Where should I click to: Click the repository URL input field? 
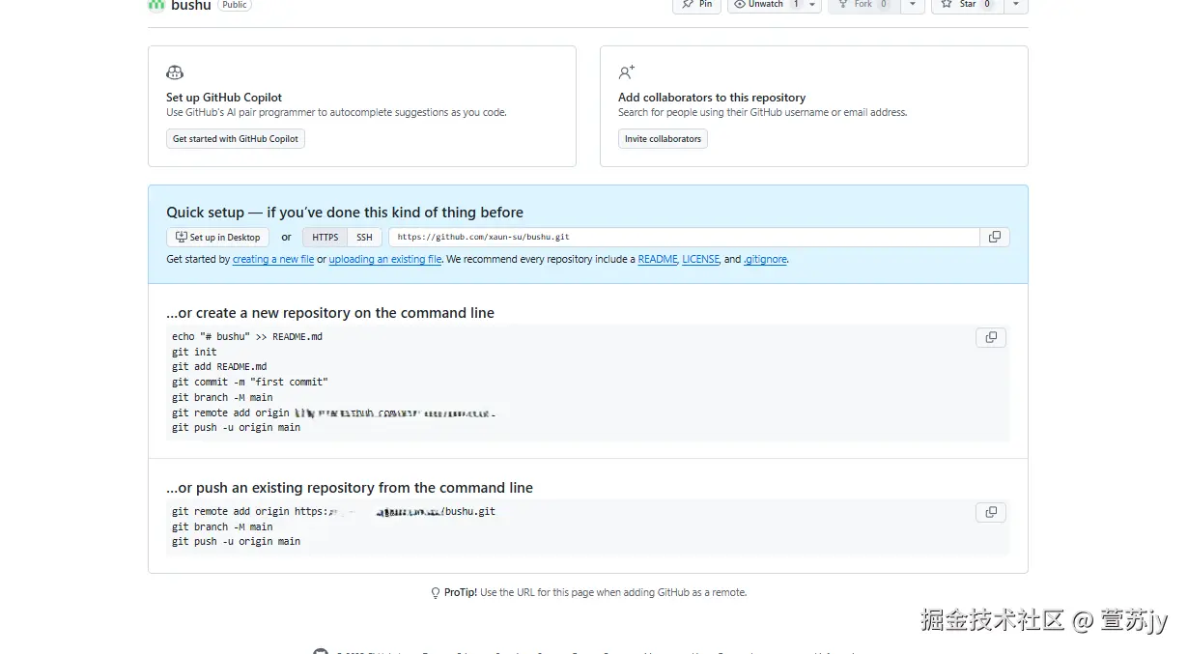[684, 238]
